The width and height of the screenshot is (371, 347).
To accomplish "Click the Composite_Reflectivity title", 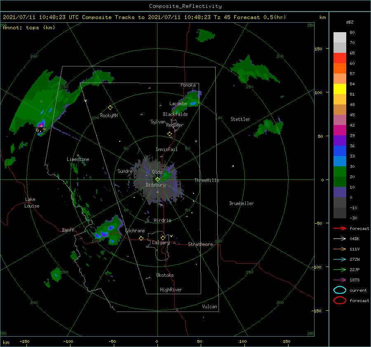I will 185,6.
